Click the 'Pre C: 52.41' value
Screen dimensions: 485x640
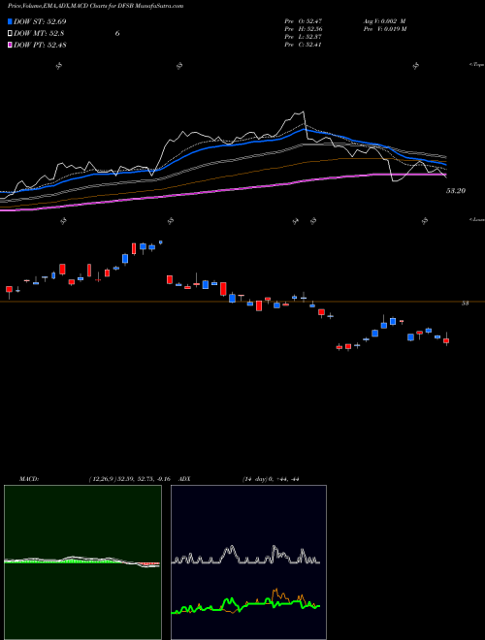[304, 45]
